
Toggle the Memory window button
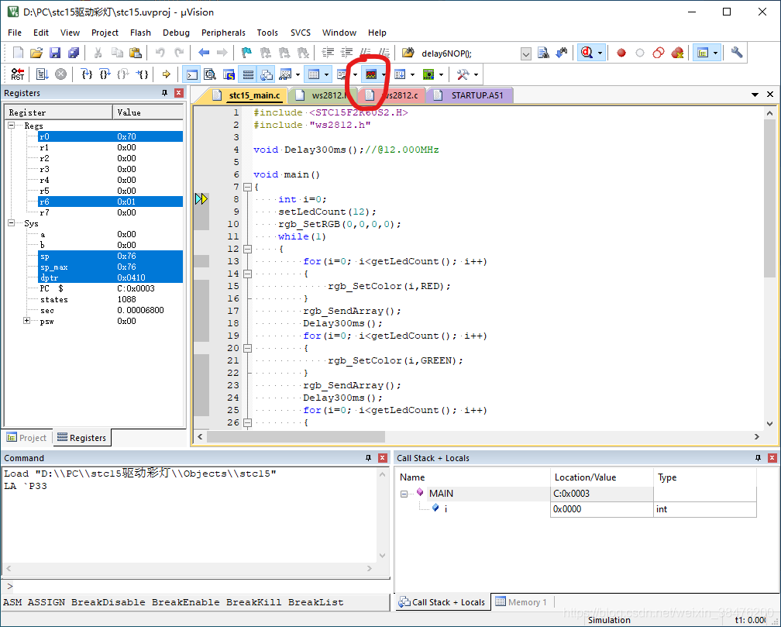pos(314,74)
